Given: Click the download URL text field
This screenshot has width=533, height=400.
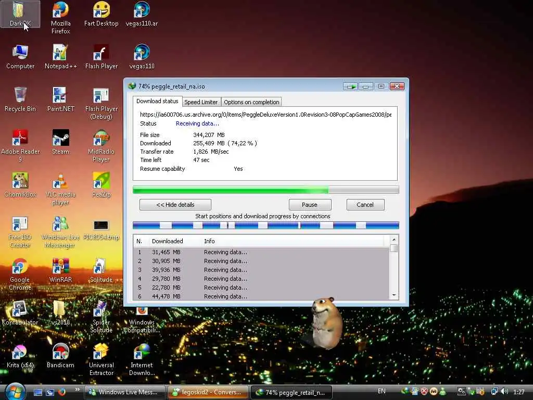Looking at the screenshot, I should pos(265,115).
